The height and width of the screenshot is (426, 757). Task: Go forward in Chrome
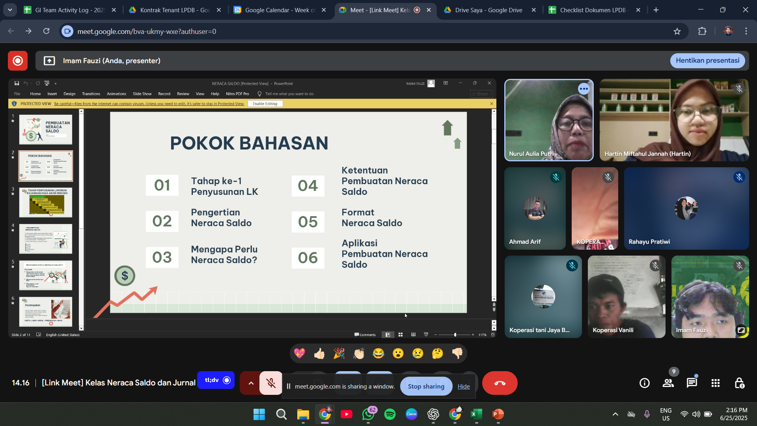tap(28, 31)
